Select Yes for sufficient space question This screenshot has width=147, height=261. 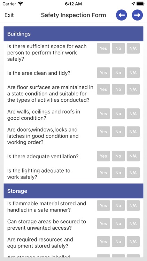click(103, 48)
